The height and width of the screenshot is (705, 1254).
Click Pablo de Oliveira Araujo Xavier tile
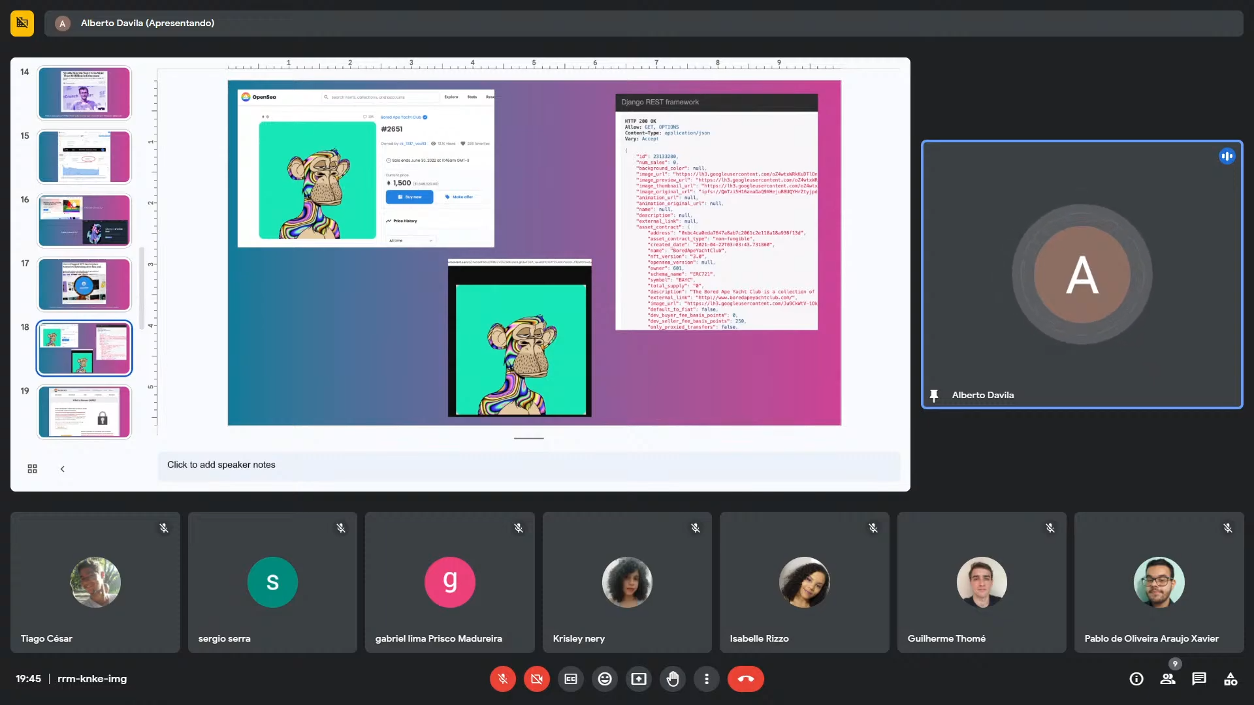tap(1159, 582)
